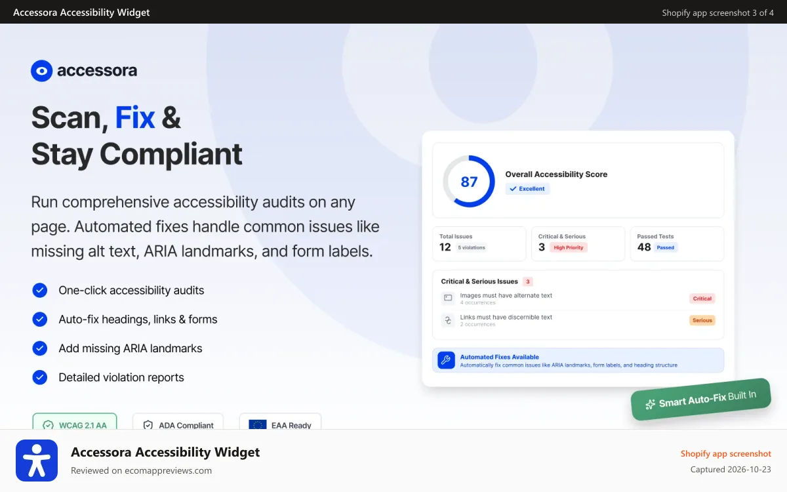Click 'Shopify app screenshot 3 of 4' text
Image resolution: width=787 pixels, height=492 pixels.
pyautogui.click(x=718, y=12)
